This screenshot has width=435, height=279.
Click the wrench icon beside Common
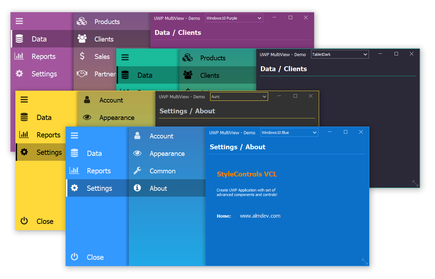click(137, 171)
